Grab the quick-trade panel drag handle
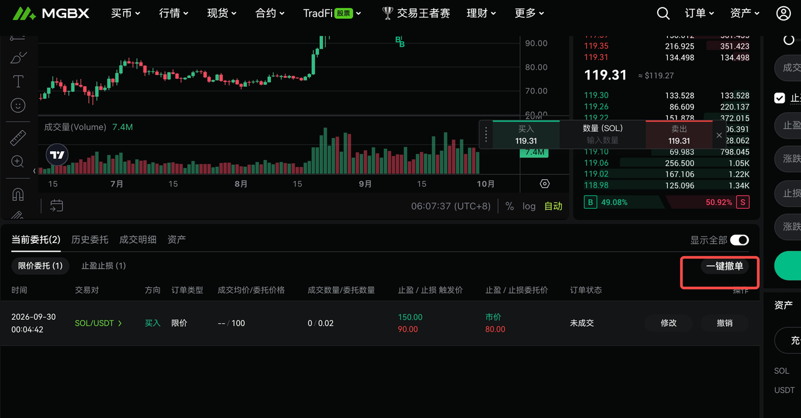This screenshot has width=801, height=418. click(x=486, y=134)
